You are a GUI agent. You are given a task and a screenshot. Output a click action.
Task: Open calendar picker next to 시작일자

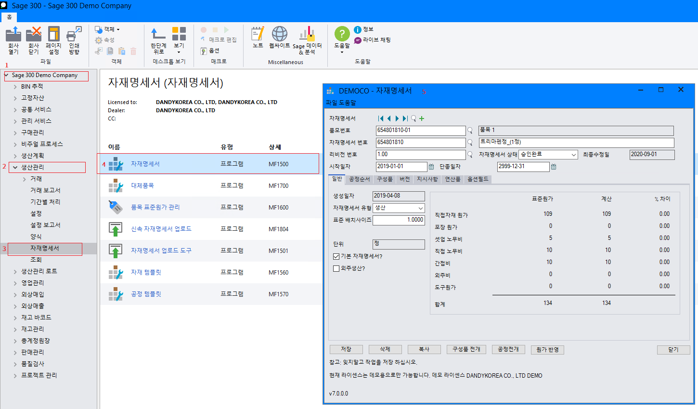tap(431, 167)
